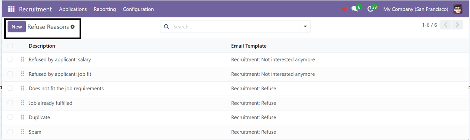The image size is (470, 140).
Task: Open the activities clock icon
Action: (370, 9)
